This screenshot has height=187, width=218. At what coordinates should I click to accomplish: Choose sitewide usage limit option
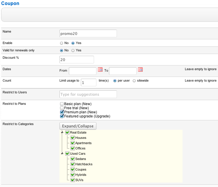134,81
